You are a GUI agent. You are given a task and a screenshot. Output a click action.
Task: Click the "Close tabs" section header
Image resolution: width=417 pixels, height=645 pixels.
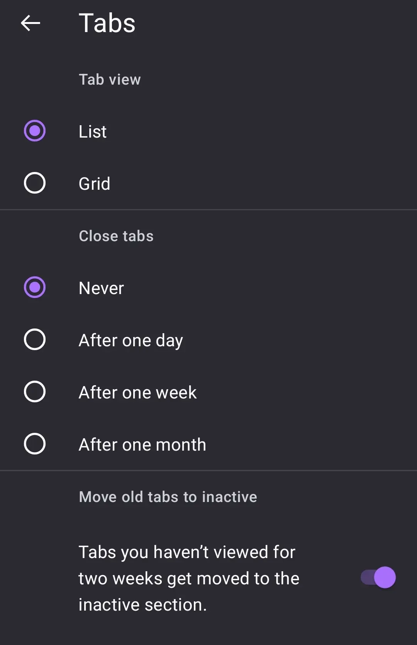[116, 236]
